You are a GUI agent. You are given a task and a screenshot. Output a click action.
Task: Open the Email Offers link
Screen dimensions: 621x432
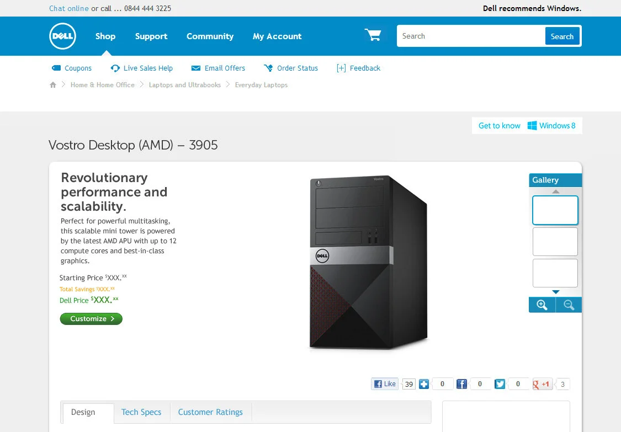(x=225, y=68)
